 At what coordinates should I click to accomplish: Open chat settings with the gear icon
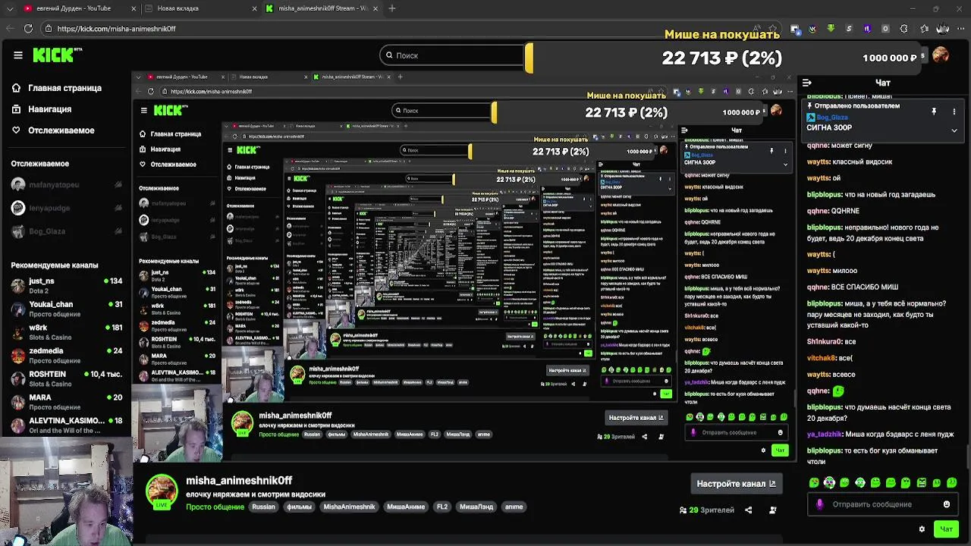[922, 529]
